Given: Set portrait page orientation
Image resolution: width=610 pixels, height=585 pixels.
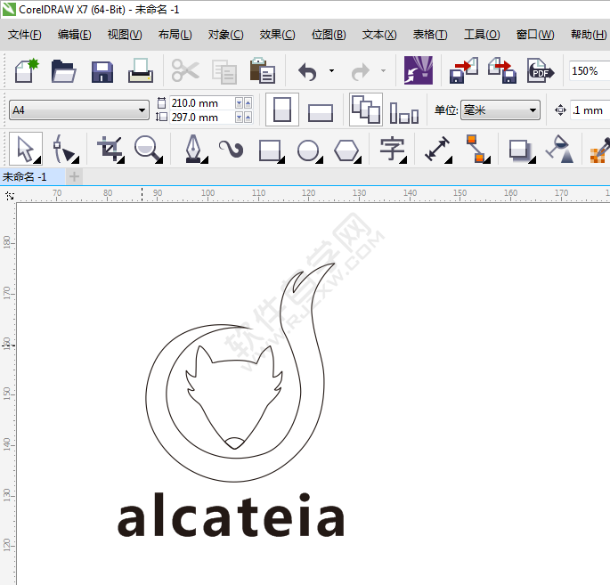Looking at the screenshot, I should pos(282,110).
